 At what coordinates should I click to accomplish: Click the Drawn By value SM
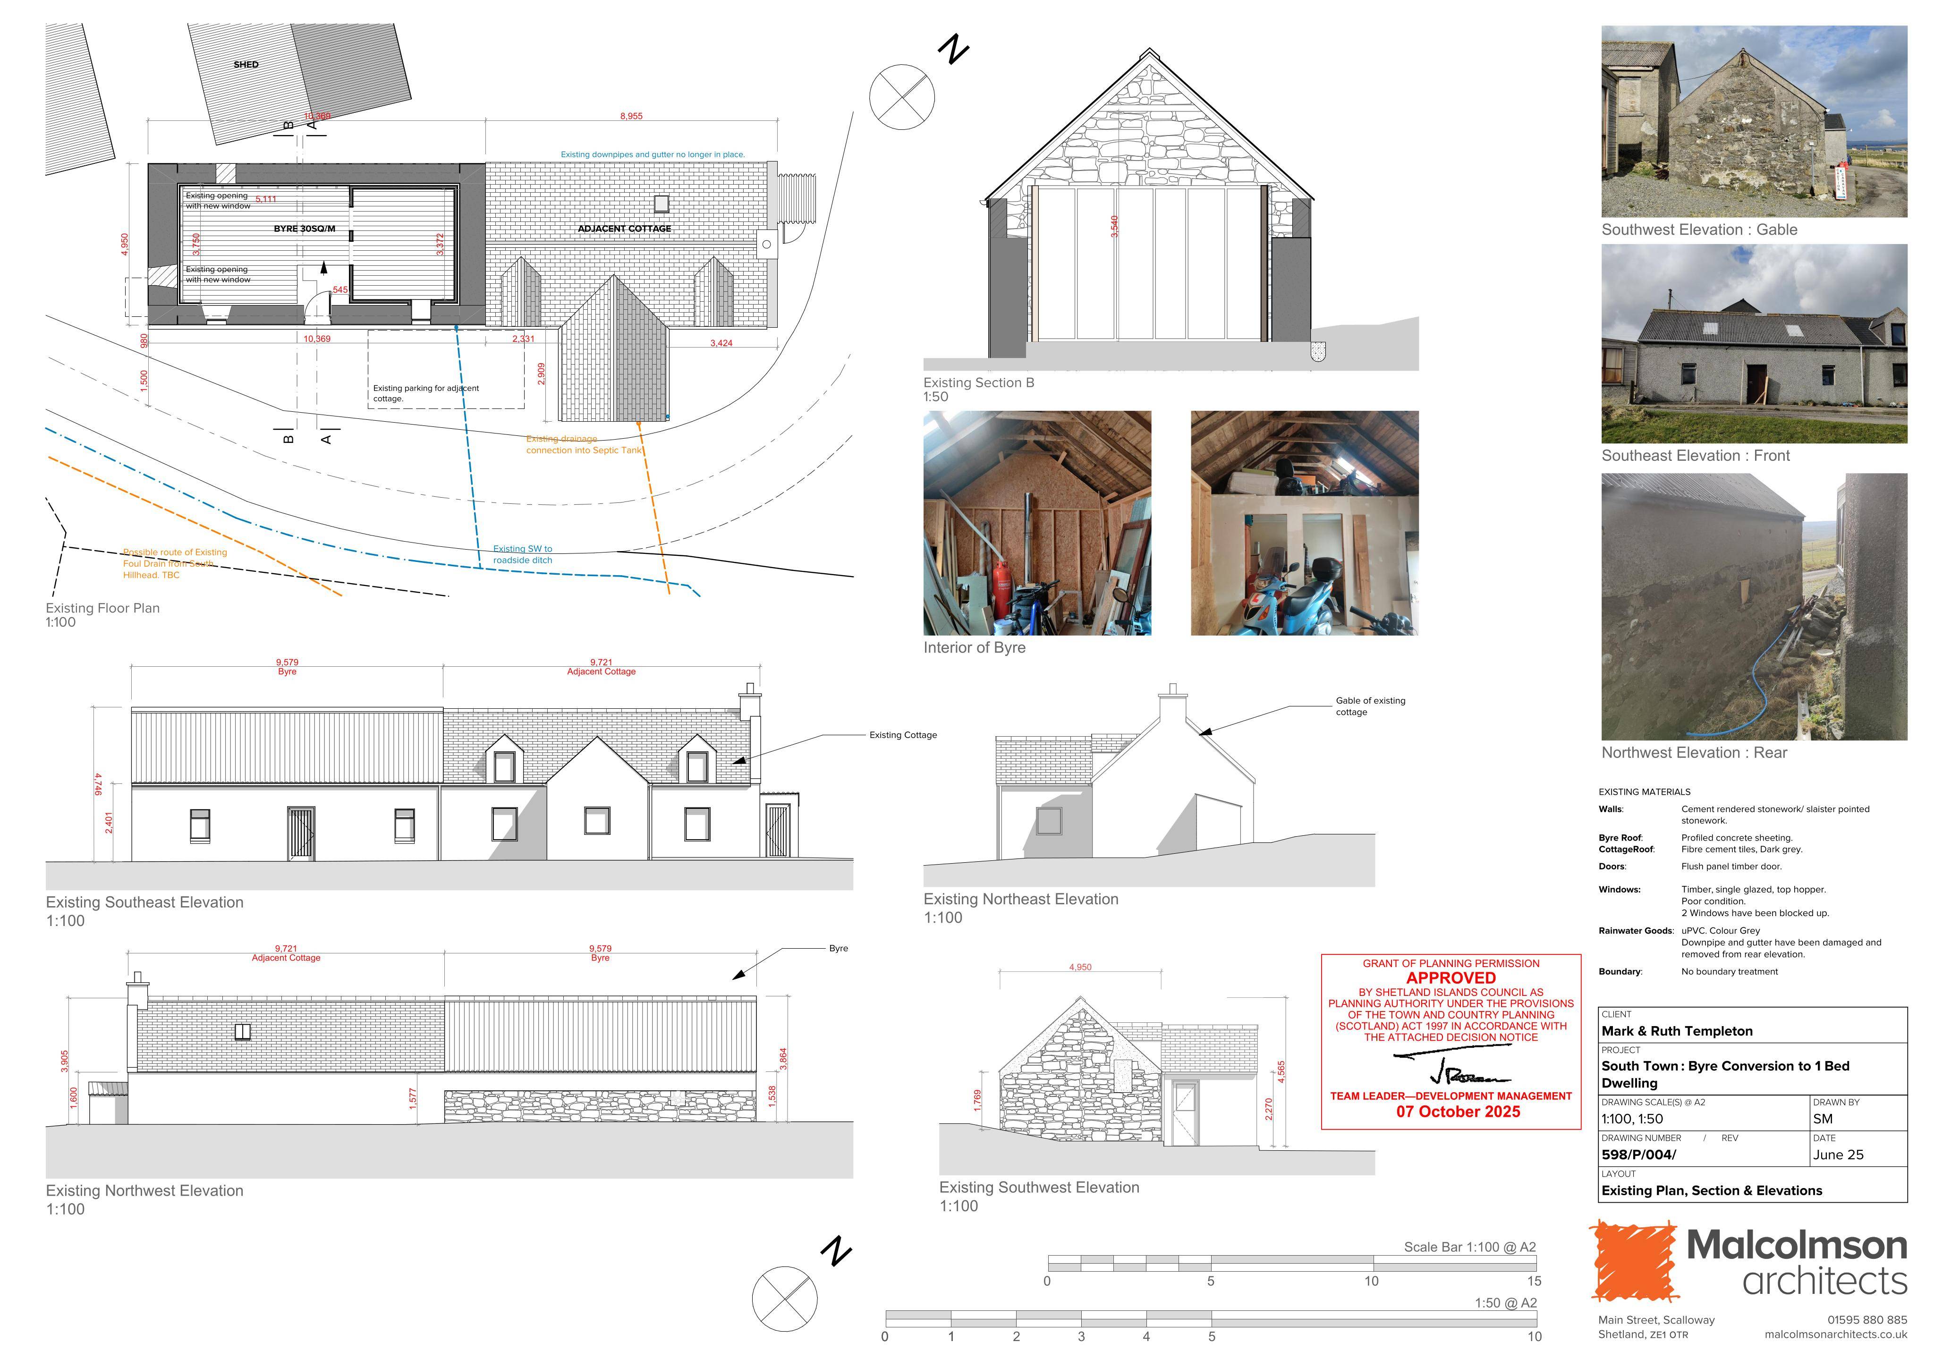click(x=1823, y=1119)
